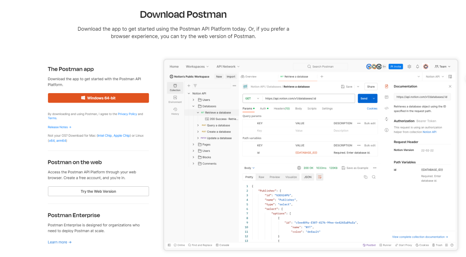Viewport: 466px width, 257px height.
Task: Expand the Comments folder
Action: coord(193,163)
